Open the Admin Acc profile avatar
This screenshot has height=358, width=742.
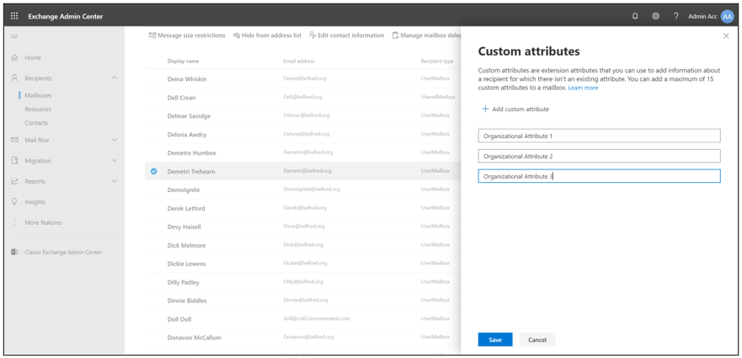pos(727,16)
